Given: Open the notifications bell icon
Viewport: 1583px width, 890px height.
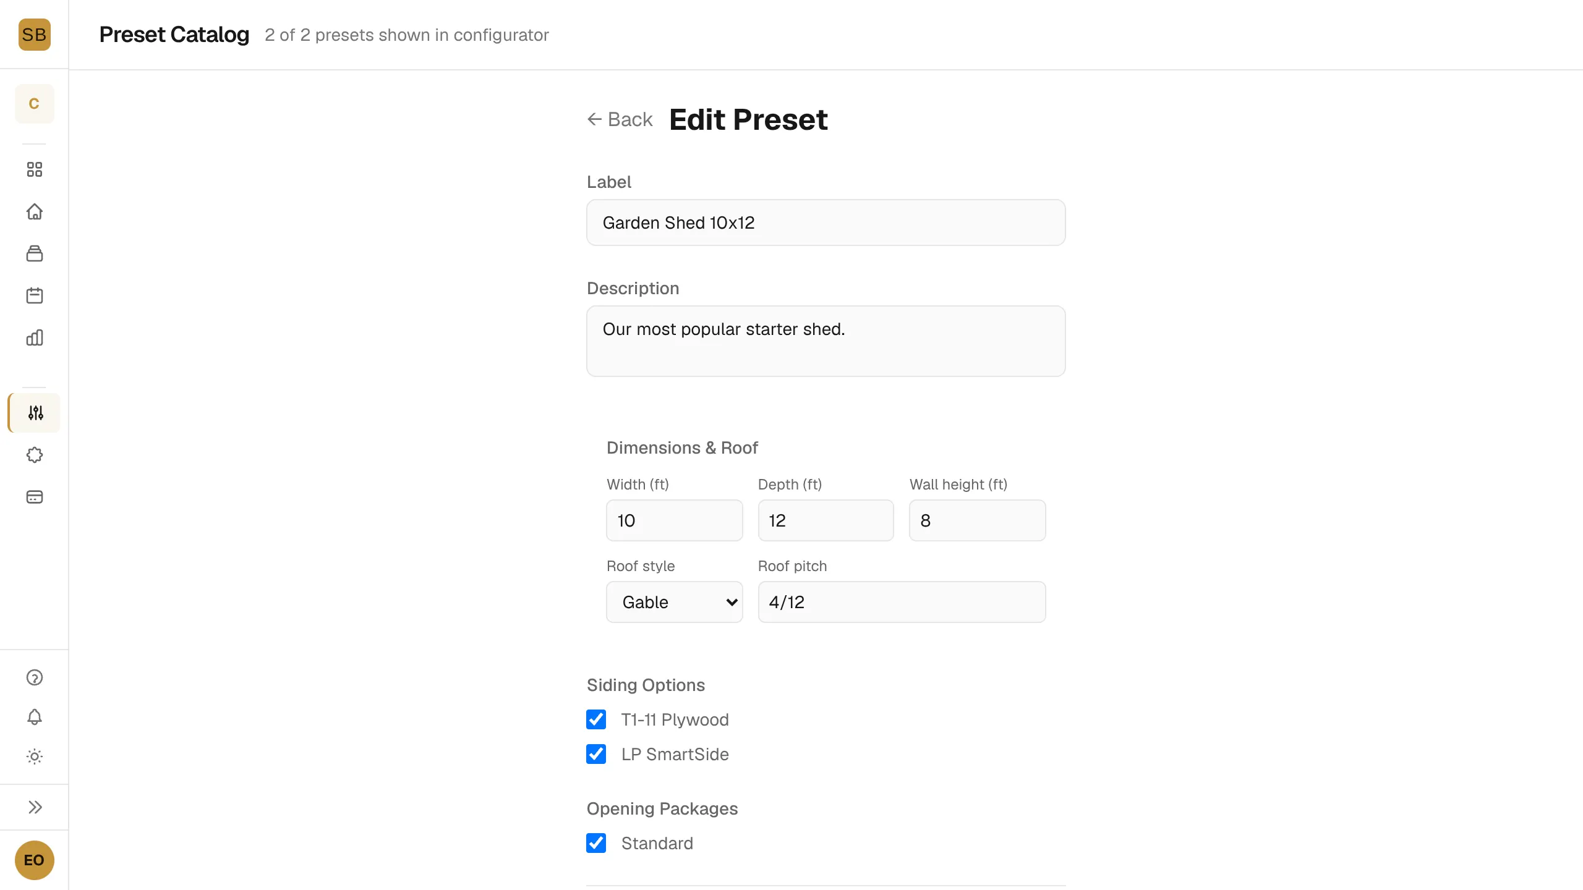Looking at the screenshot, I should tap(34, 717).
